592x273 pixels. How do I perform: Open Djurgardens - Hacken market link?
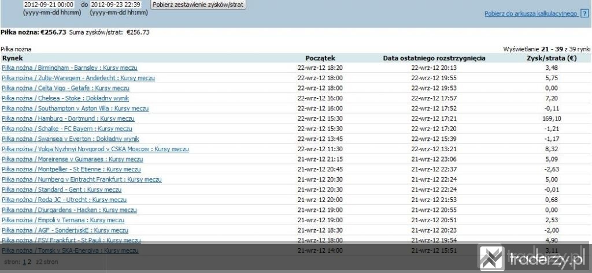[69, 211]
